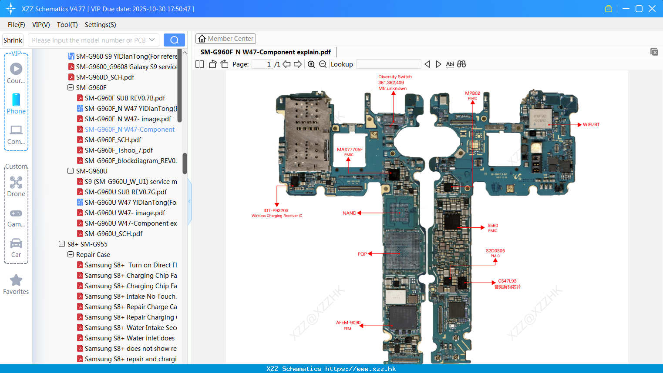Open Samsung S8+ Turn on Direct file
663x373 pixels.
[x=131, y=265]
